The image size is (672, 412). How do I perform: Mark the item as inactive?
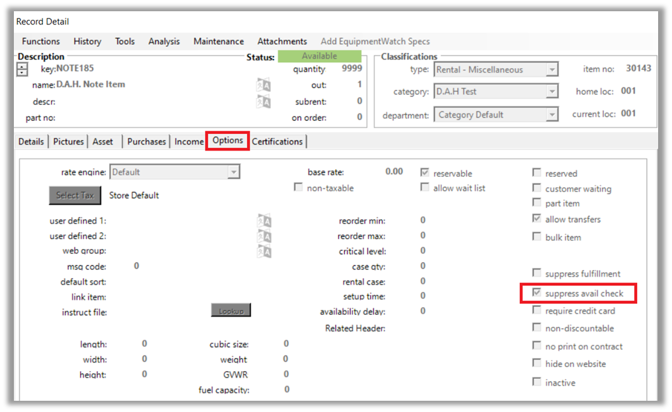(537, 382)
